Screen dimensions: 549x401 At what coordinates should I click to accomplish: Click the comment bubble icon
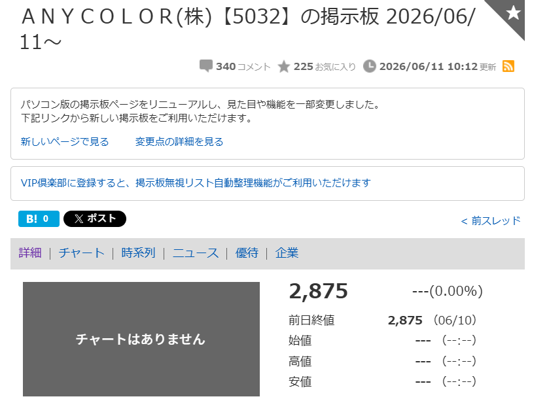[206, 66]
